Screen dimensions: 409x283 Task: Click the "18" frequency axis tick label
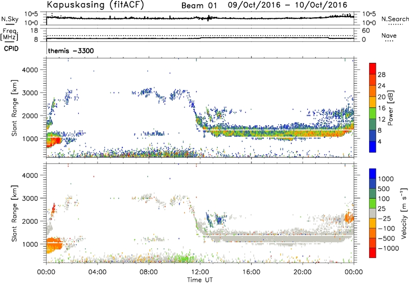pyautogui.click(x=34, y=31)
